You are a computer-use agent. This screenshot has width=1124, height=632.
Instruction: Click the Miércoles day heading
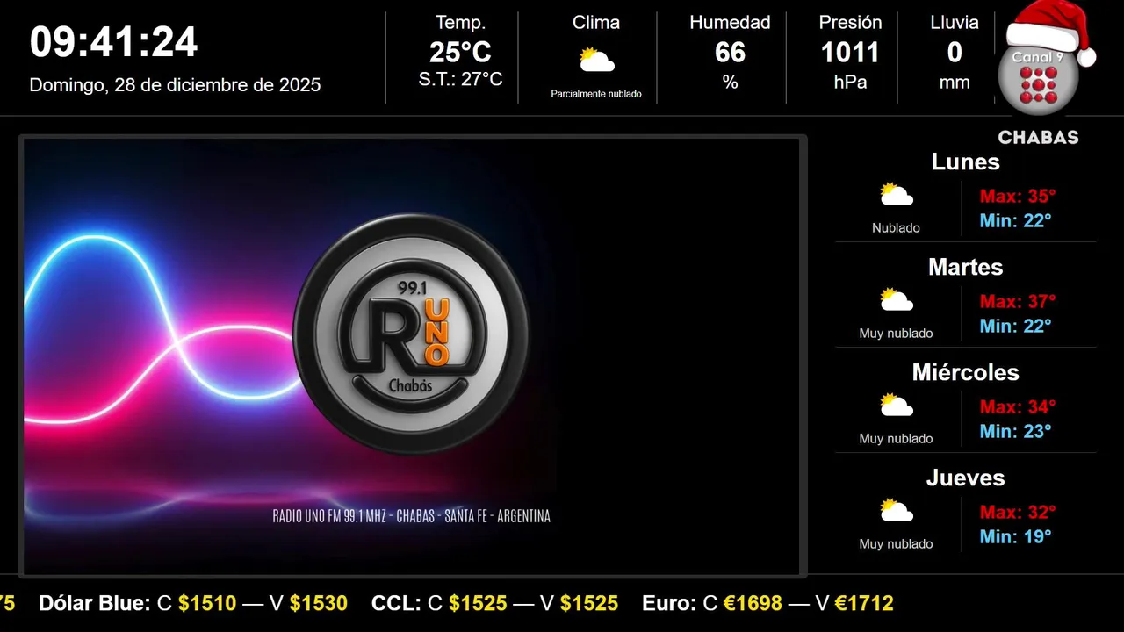965,373
